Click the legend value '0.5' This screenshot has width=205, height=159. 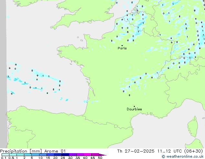tap(11, 158)
